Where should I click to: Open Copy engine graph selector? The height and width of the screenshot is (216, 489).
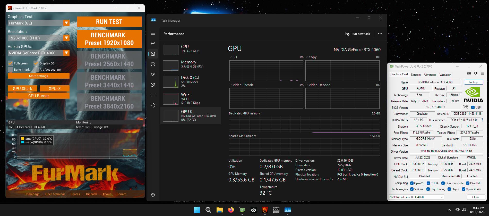coord(311,57)
